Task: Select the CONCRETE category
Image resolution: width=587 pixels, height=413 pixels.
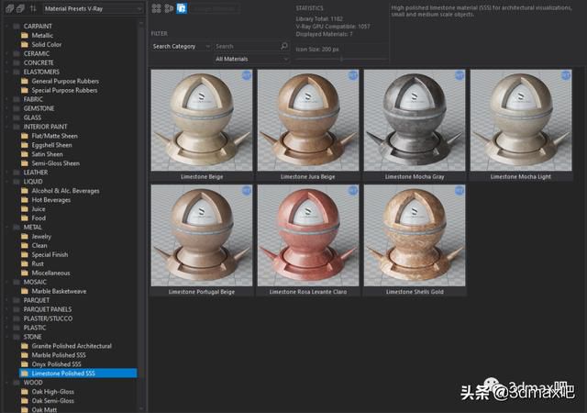Action: tap(39, 62)
